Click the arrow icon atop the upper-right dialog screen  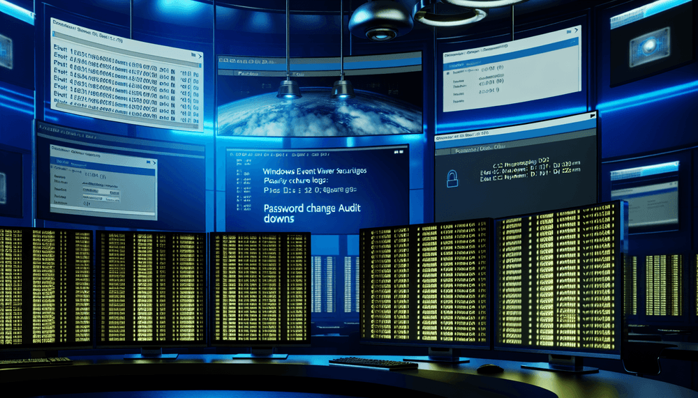[576, 31]
